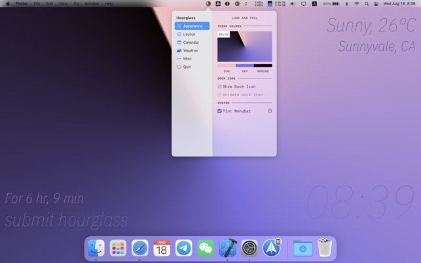Viewport: 421px width, 263px height.
Task: Open Calendar settings in Hourglass sidebar
Action: pyautogui.click(x=191, y=43)
